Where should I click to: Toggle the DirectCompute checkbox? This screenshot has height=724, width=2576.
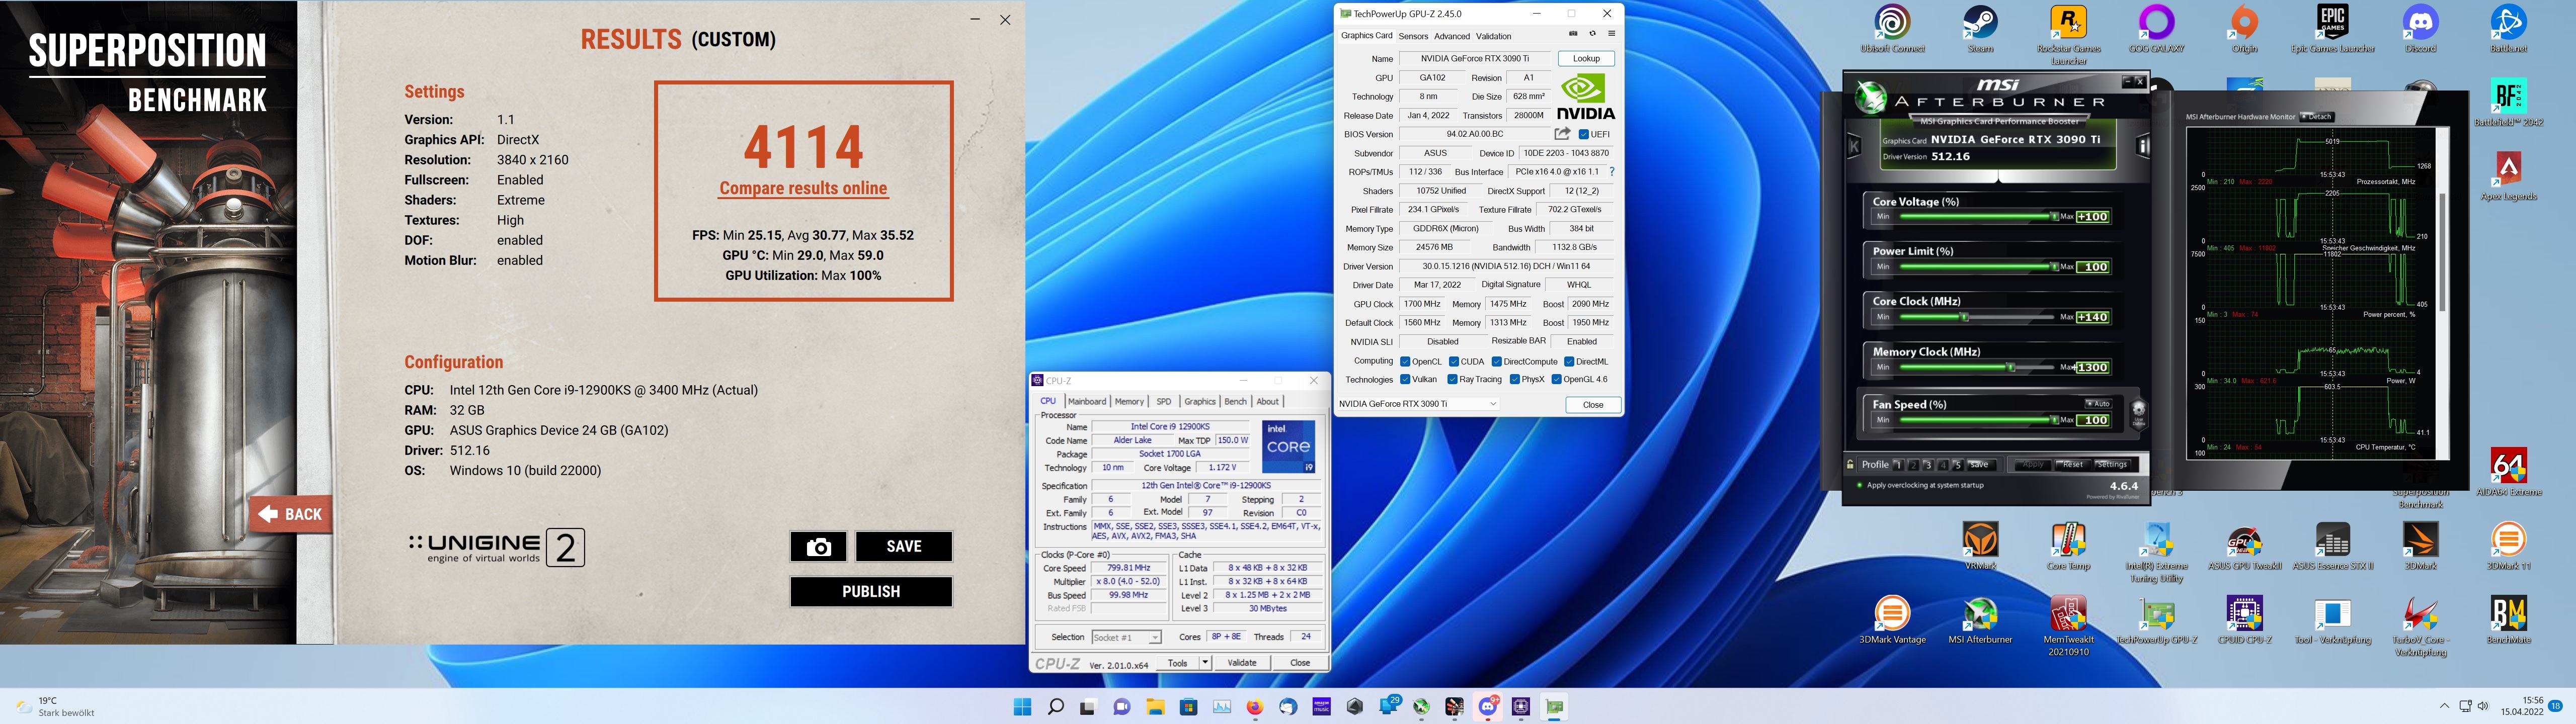(1496, 361)
